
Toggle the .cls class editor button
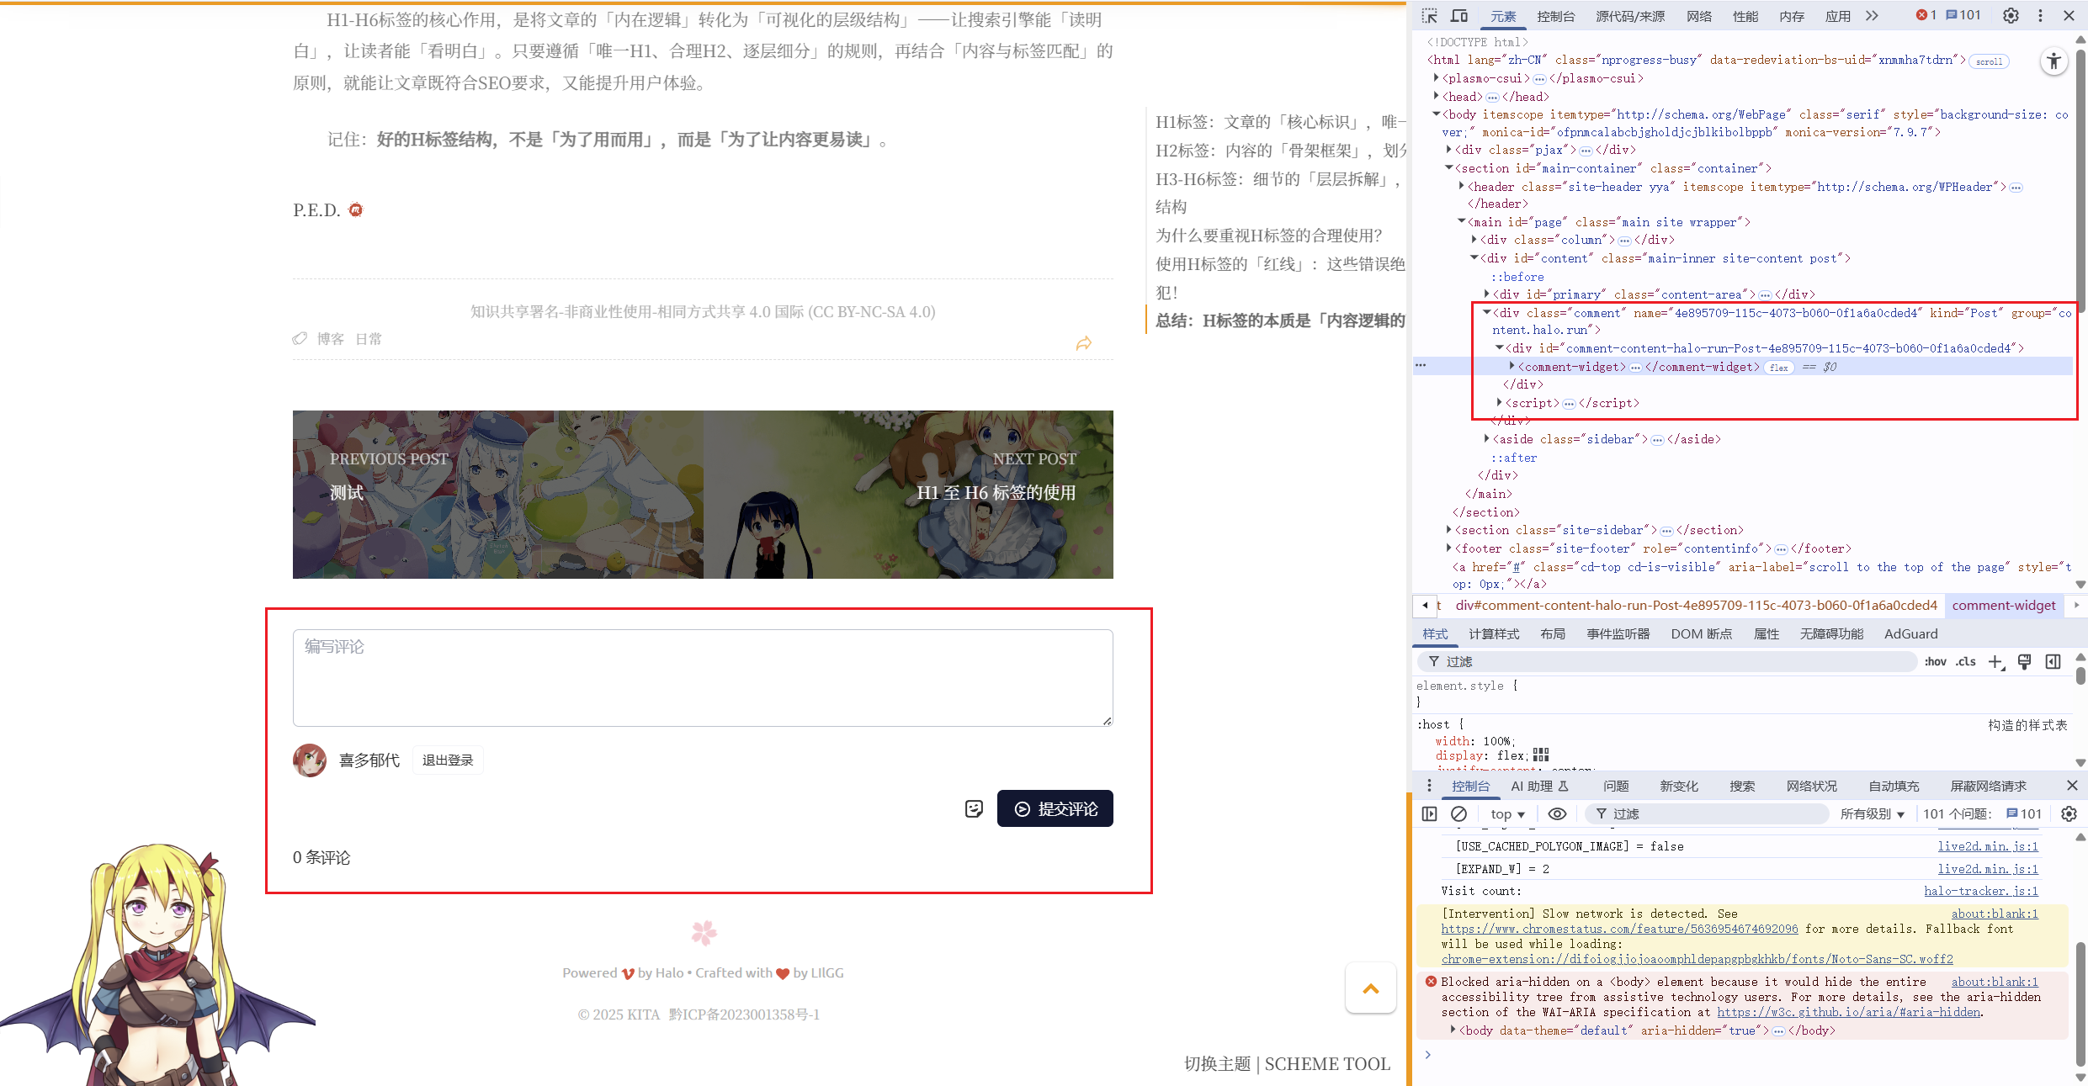pos(1965,662)
